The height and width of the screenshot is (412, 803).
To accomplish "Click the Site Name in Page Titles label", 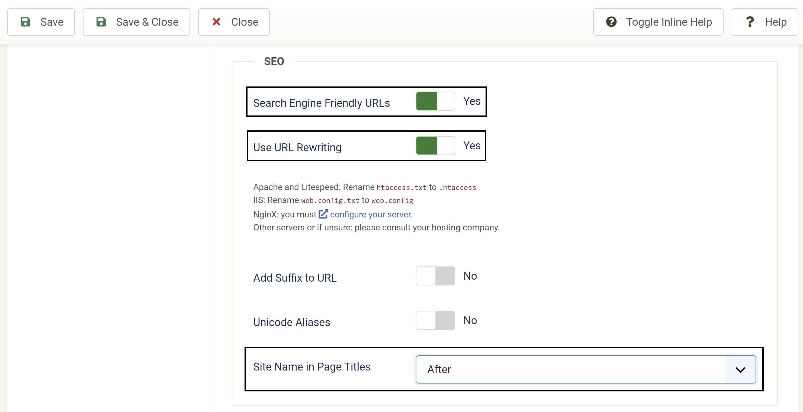I will pyautogui.click(x=312, y=367).
